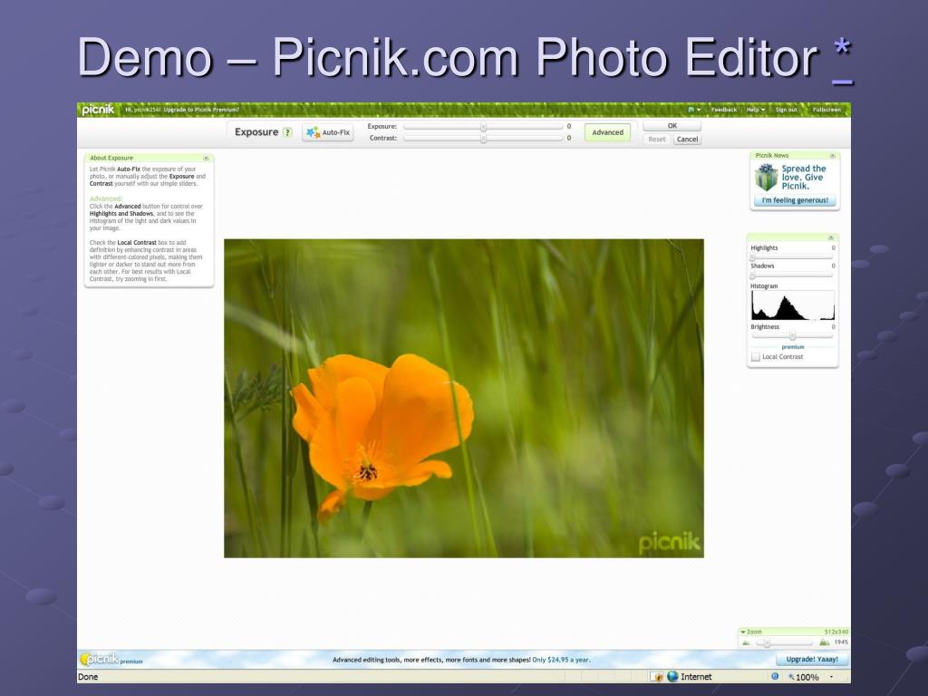Open the browser zoom level dropdown arrow
This screenshot has height=696, width=928.
point(831,676)
